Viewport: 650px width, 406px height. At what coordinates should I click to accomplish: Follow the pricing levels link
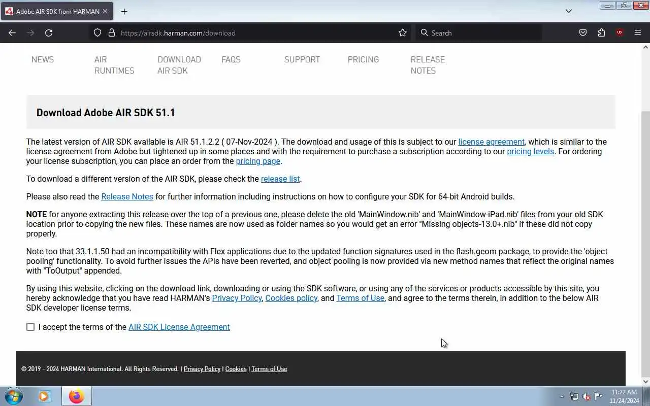[x=530, y=152]
